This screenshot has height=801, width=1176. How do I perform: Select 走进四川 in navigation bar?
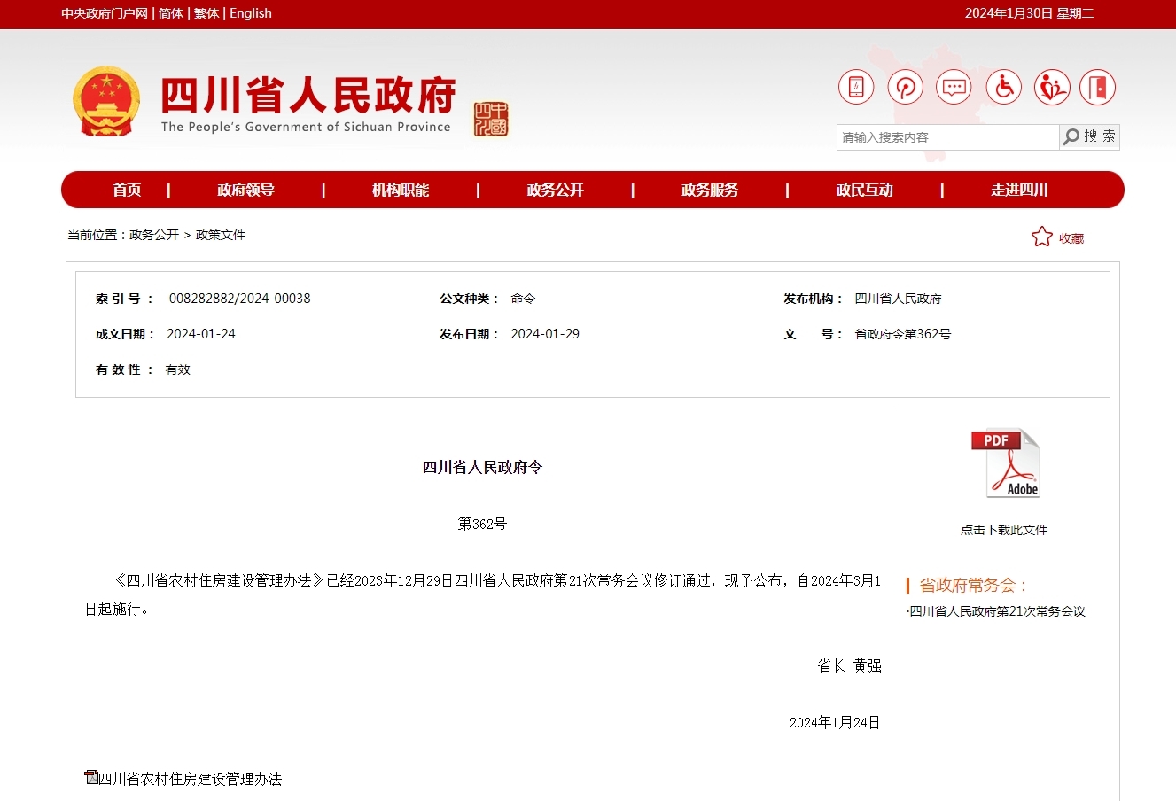[x=1019, y=190]
